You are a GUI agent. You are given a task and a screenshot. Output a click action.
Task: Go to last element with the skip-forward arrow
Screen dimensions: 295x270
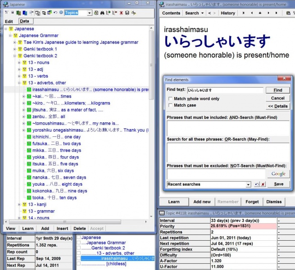point(277,13)
